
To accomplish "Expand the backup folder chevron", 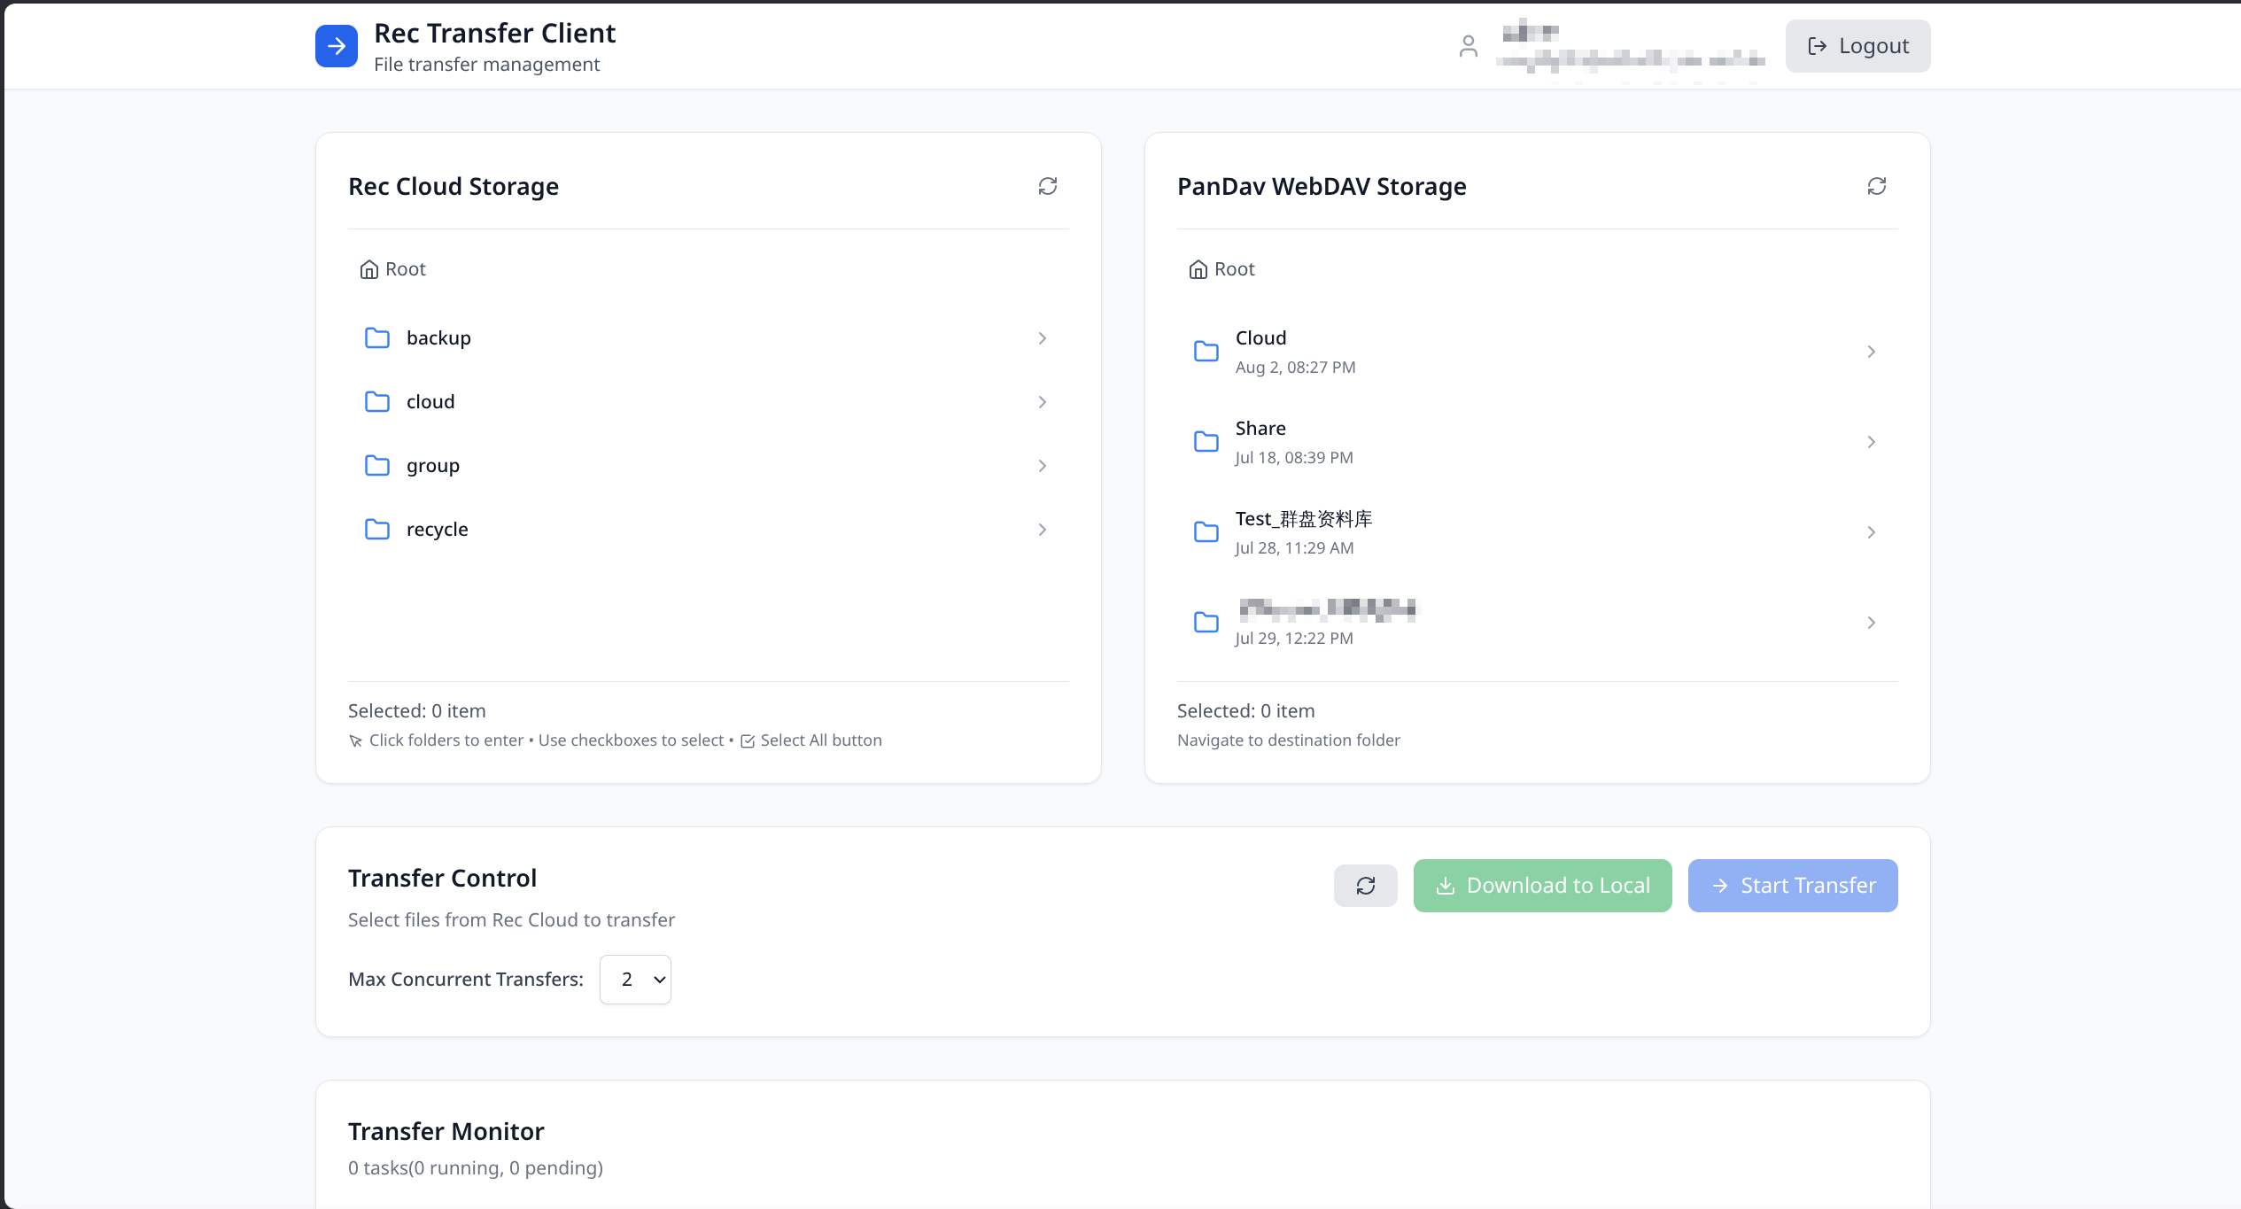I will point(1042,338).
